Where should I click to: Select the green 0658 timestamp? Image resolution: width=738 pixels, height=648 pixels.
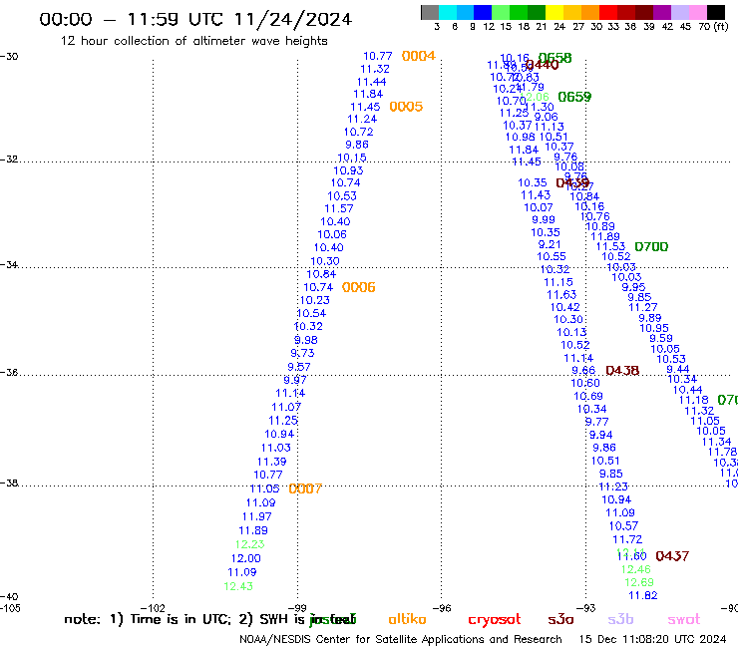555,58
